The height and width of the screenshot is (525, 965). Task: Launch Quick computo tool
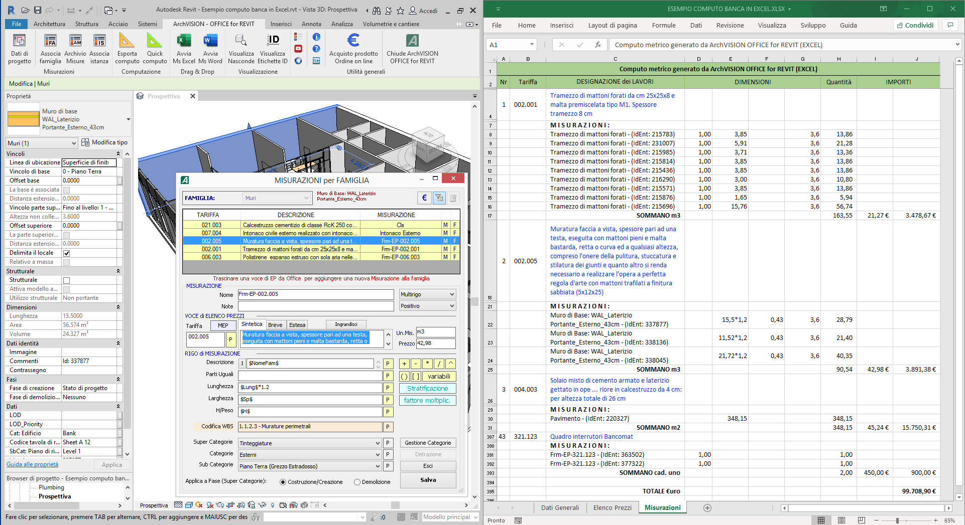155,49
